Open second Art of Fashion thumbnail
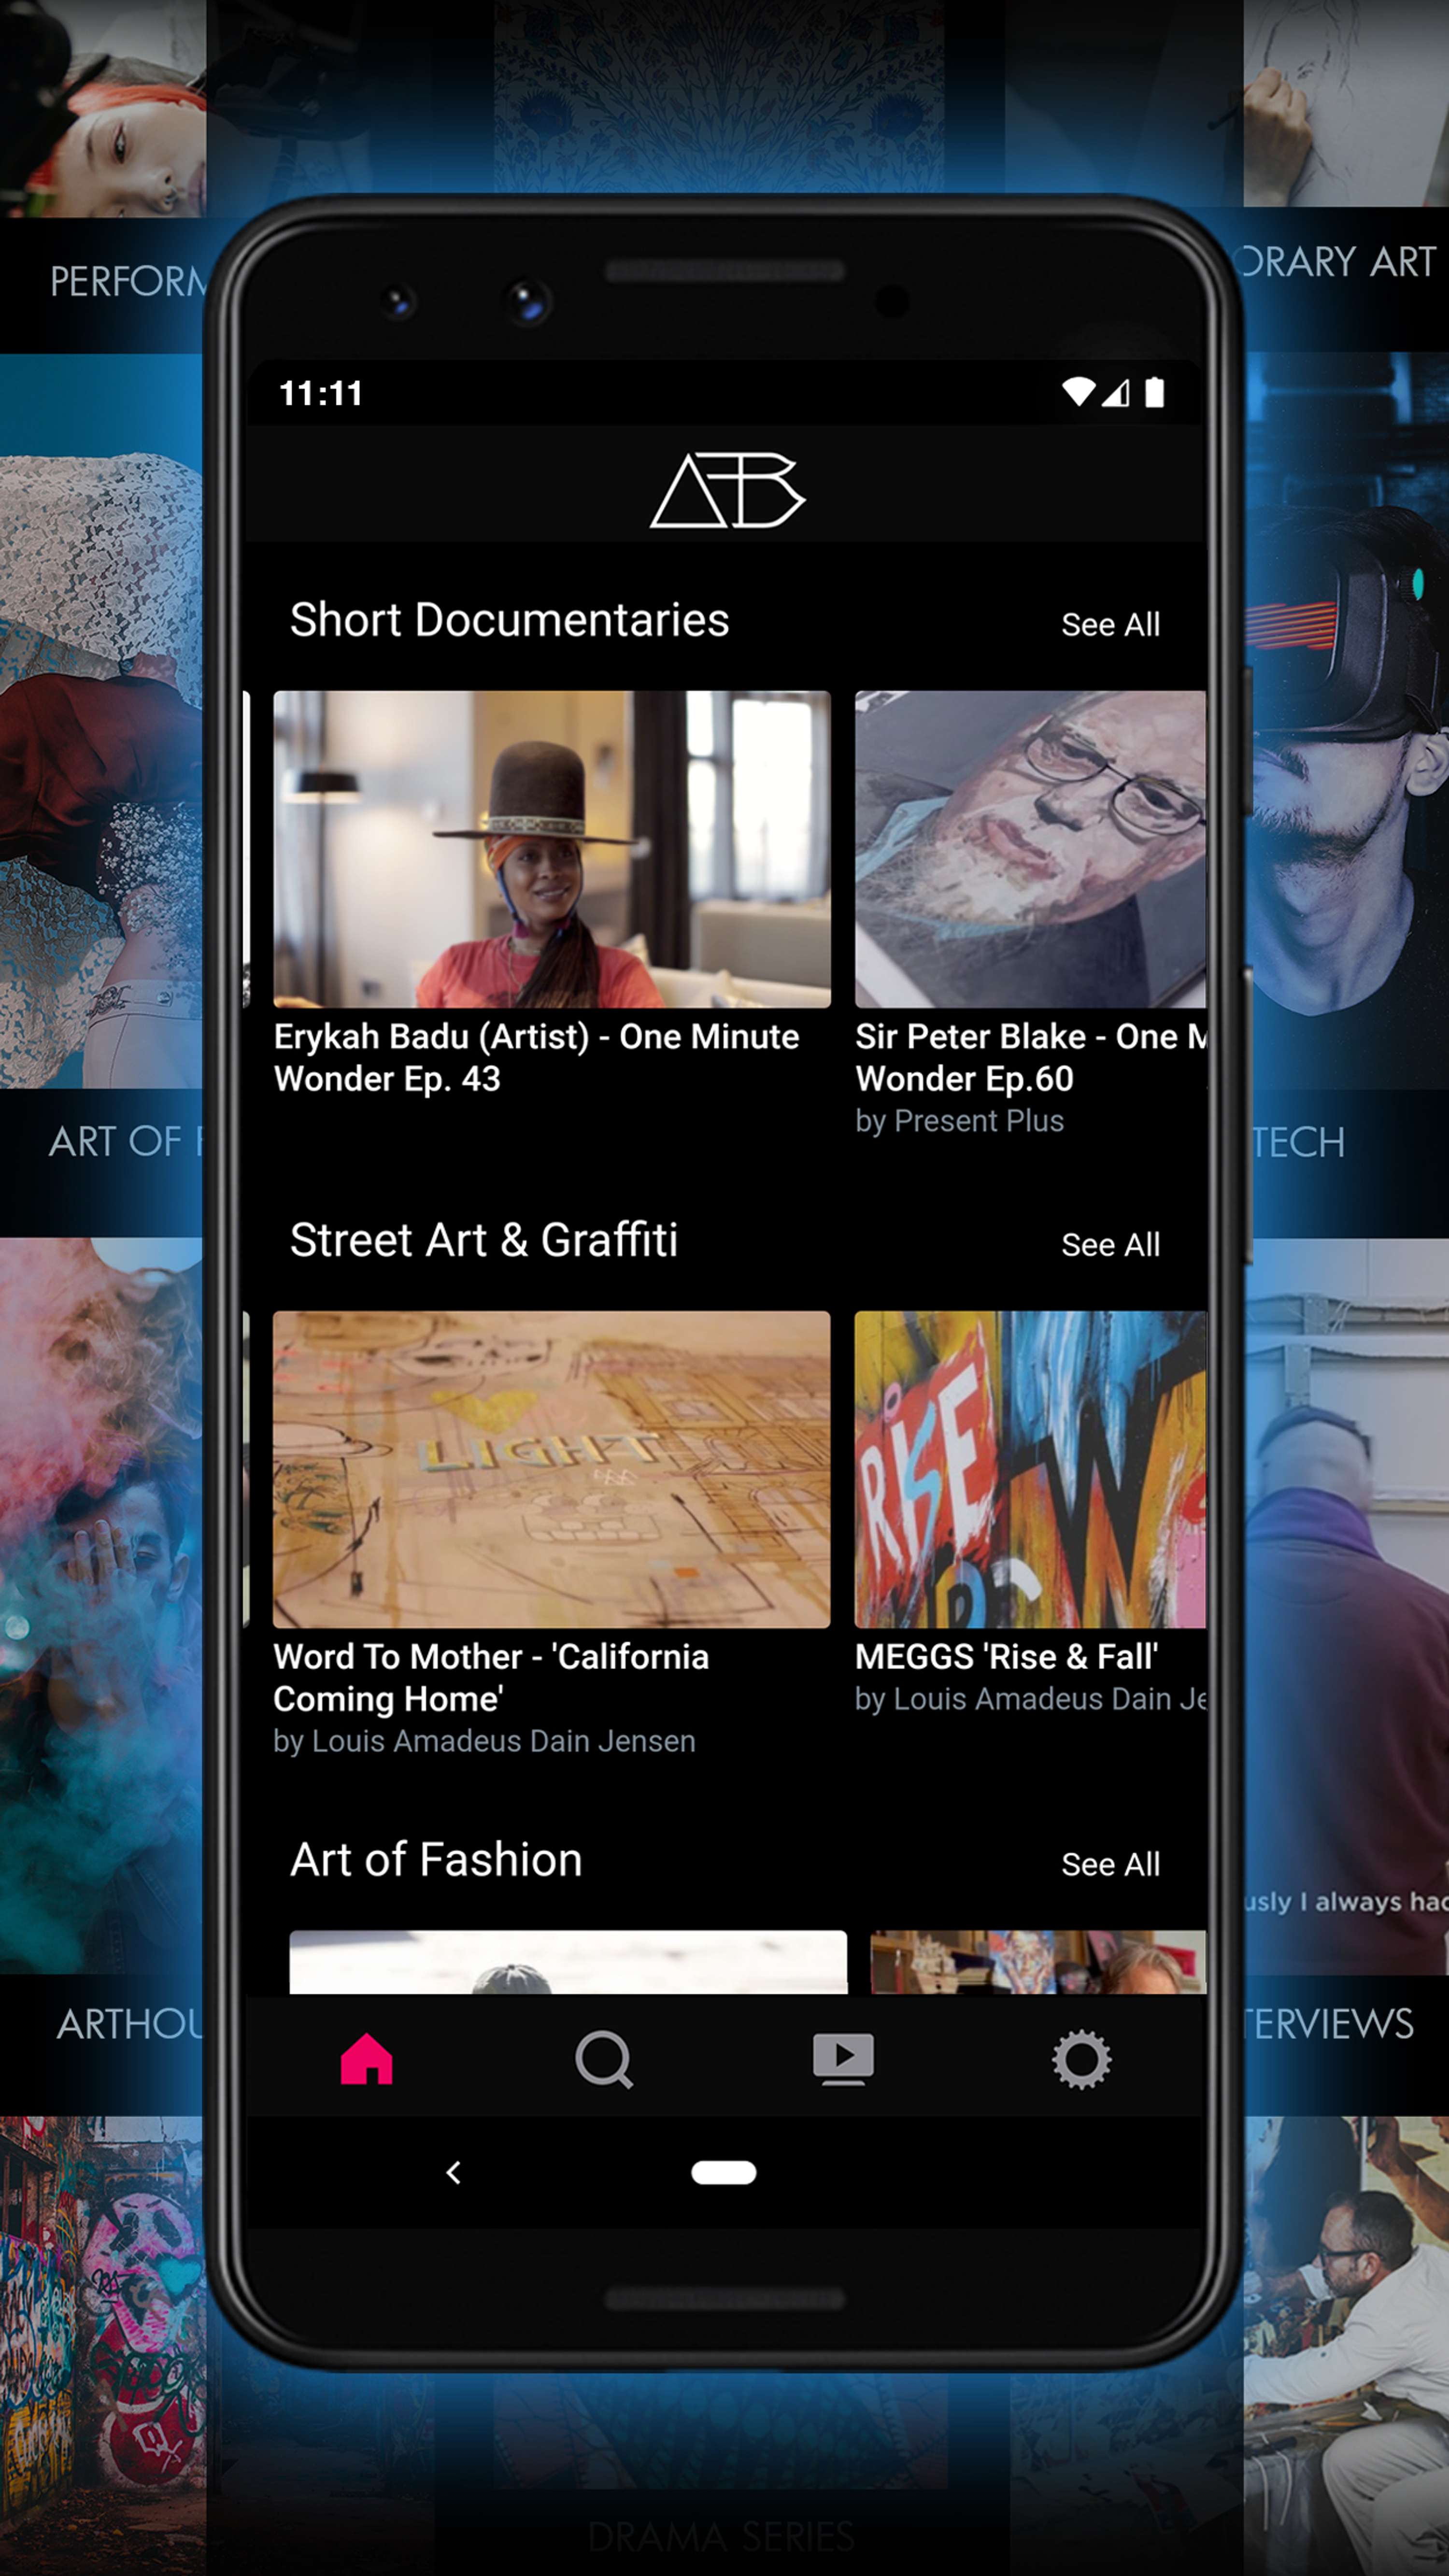Viewport: 1449px width, 2576px height. [1038, 1962]
